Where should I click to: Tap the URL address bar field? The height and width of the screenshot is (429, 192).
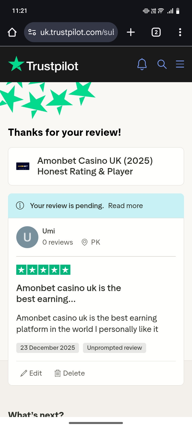(77, 32)
